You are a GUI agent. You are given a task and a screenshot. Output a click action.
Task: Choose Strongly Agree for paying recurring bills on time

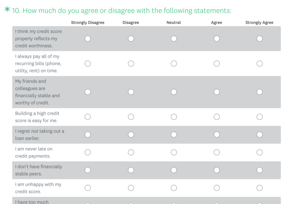pyautogui.click(x=259, y=64)
